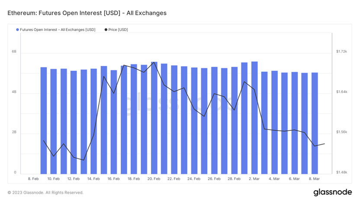
Task: Click the $1.72k right axis label
Action: click(342, 51)
